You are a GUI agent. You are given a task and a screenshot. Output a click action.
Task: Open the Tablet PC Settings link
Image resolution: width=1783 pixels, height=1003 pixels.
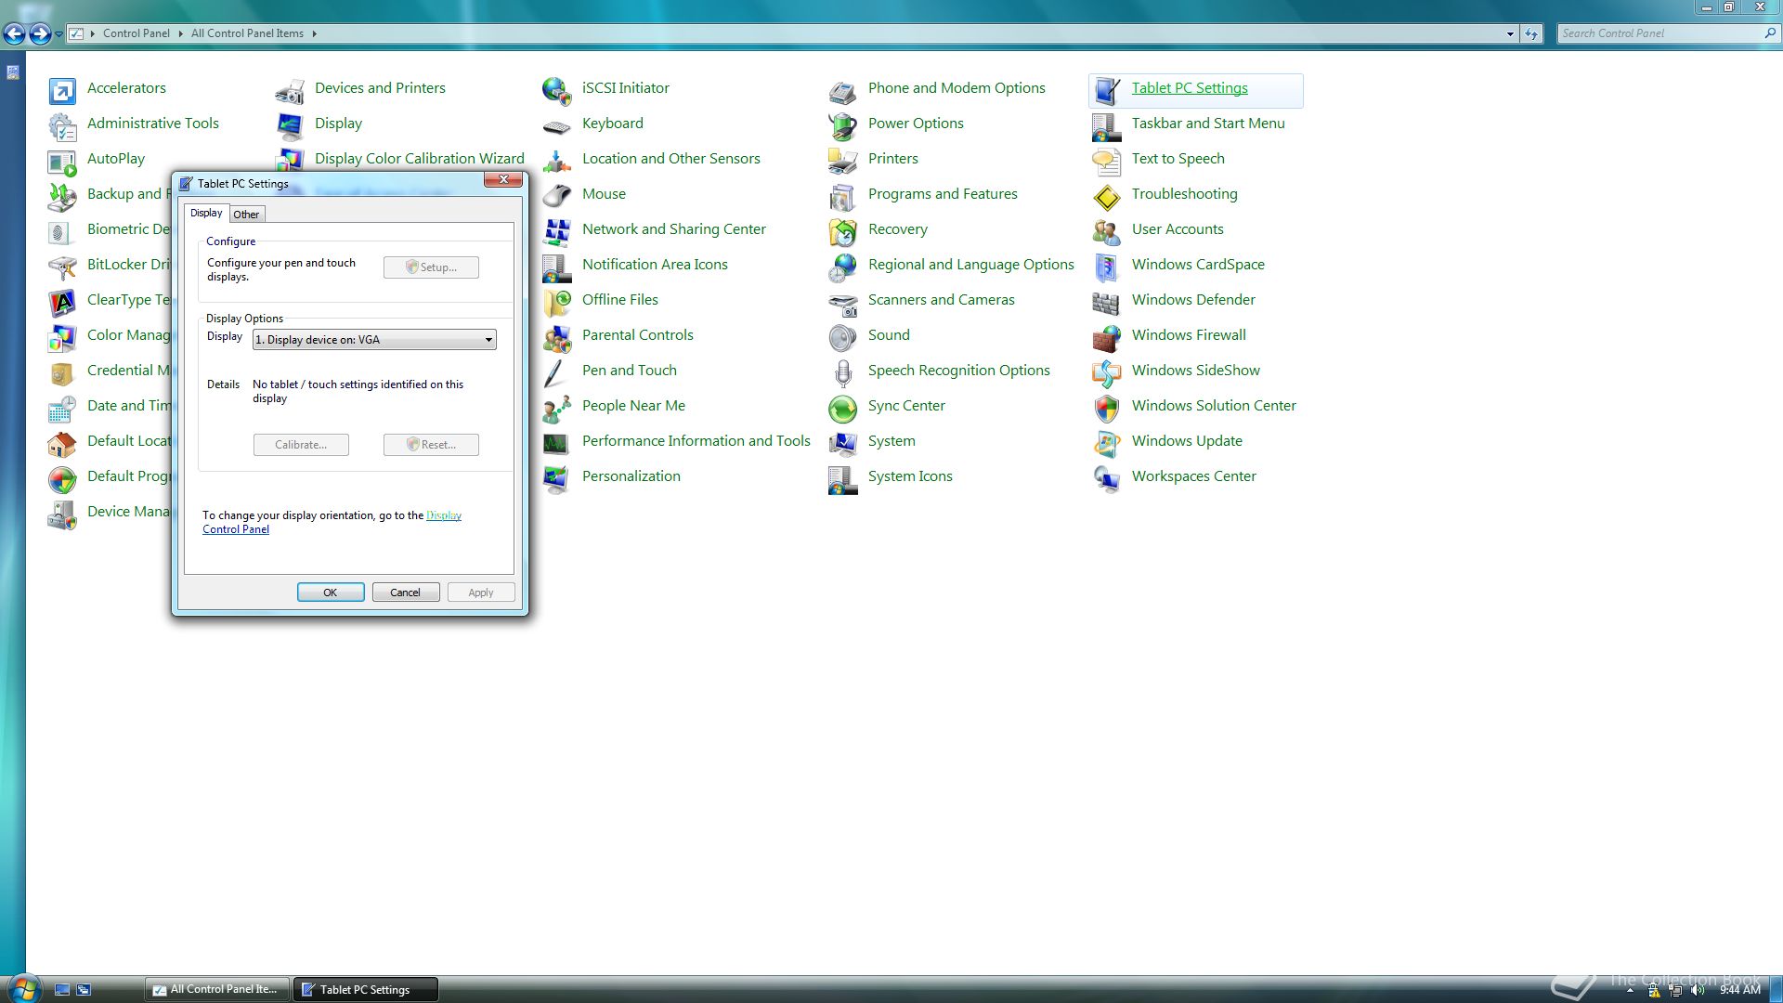(x=1190, y=88)
